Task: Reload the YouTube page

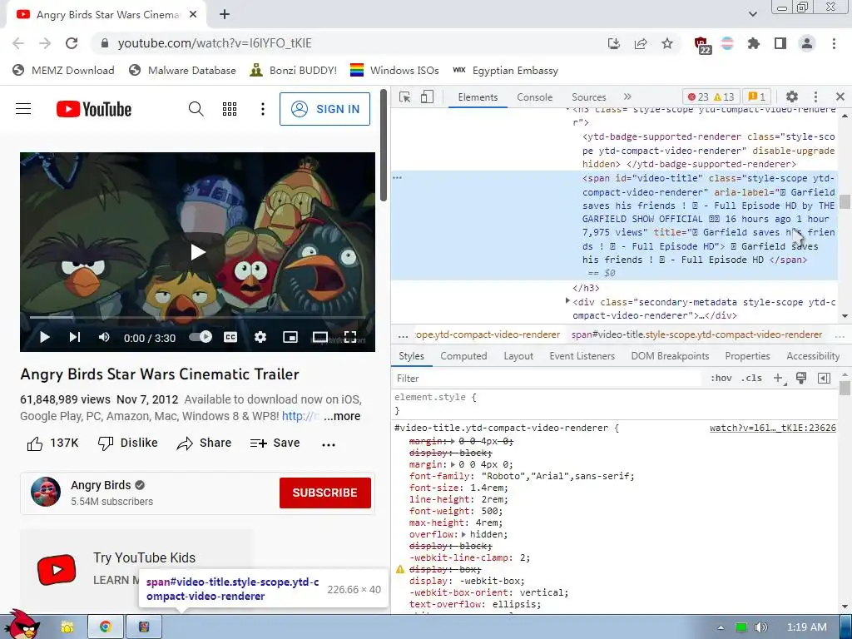Action: [x=72, y=43]
